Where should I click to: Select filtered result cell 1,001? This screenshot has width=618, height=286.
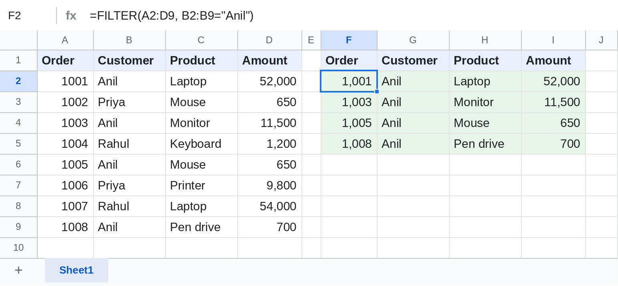click(349, 81)
